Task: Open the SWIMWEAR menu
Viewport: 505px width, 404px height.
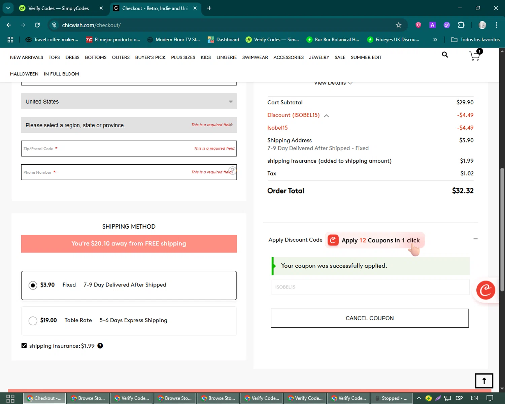Action: point(255,57)
